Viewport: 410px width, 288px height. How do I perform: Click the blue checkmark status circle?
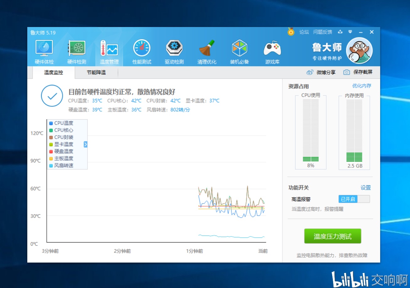(x=52, y=96)
